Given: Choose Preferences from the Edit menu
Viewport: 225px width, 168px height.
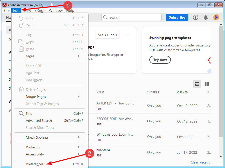Looking at the screenshot, I should click(x=50, y=164).
